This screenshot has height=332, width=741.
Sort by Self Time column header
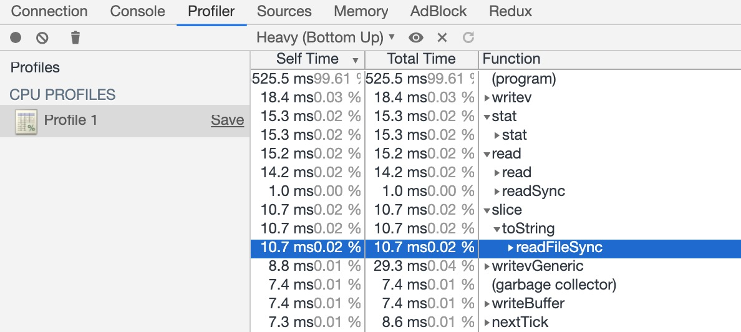tap(308, 59)
